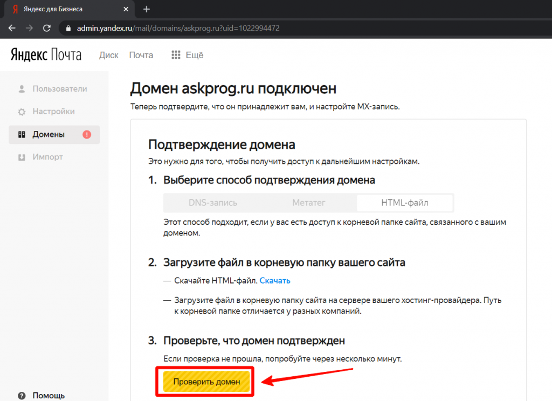
Task: Open the Ещё apps grid icon
Action: [x=176, y=55]
